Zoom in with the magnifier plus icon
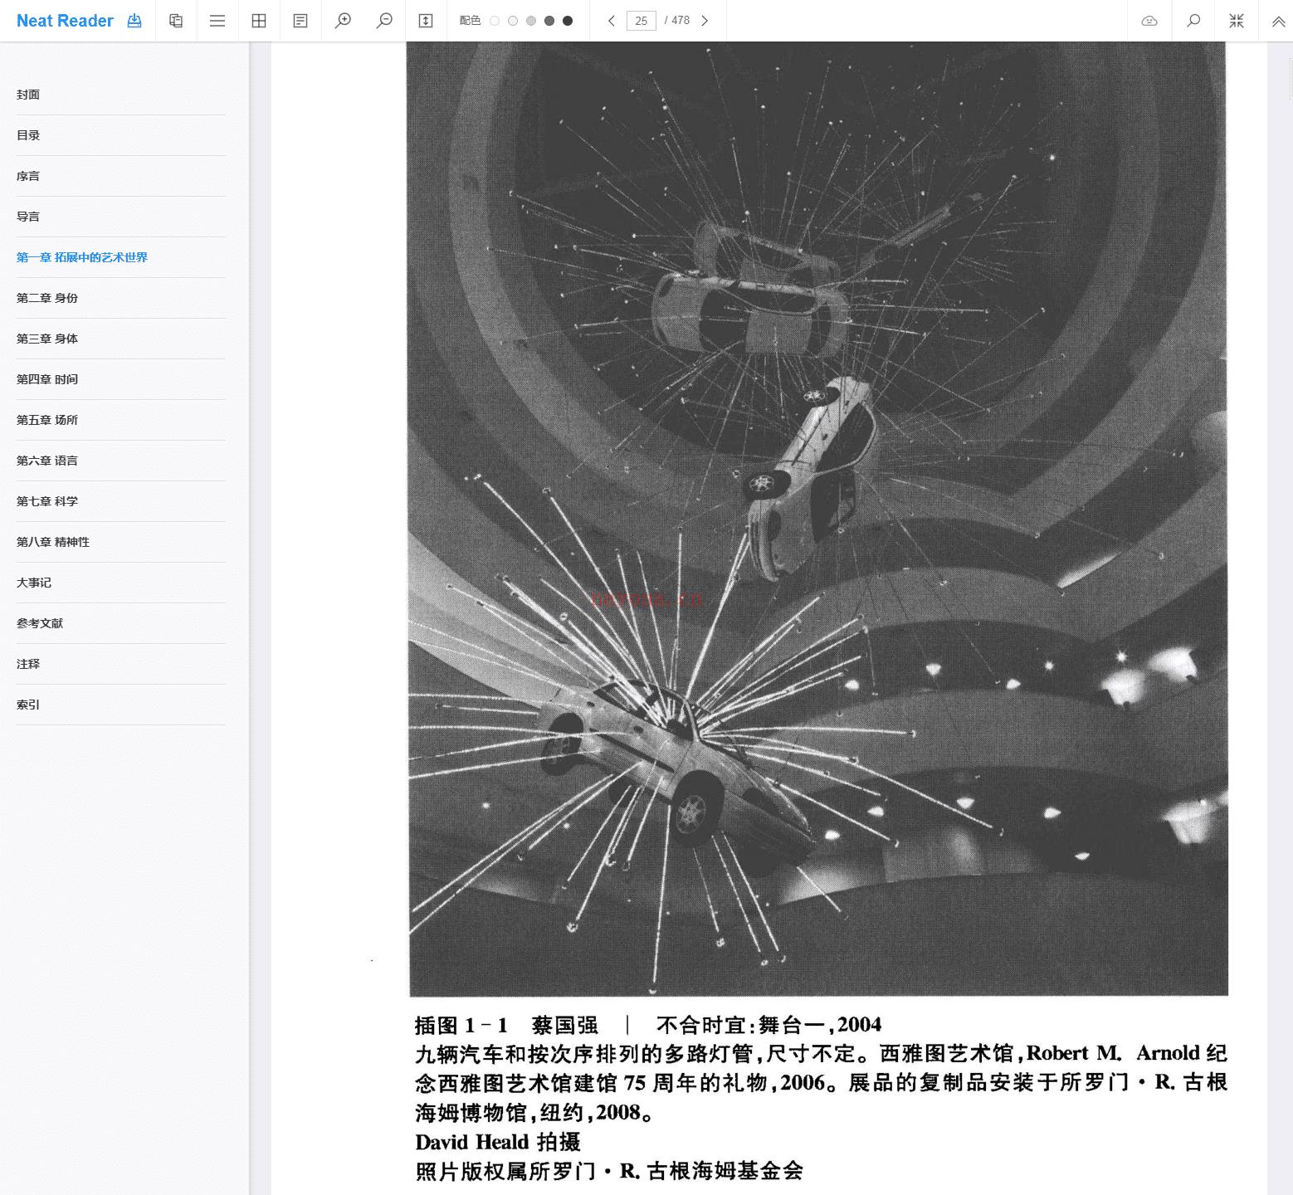This screenshot has height=1195, width=1293. point(343,21)
